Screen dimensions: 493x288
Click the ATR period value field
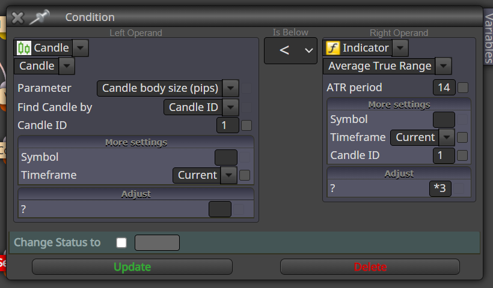click(x=444, y=88)
